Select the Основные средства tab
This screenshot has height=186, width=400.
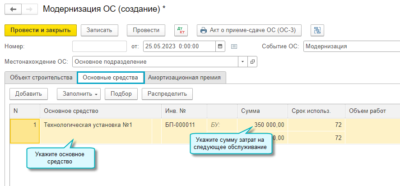tap(110, 77)
